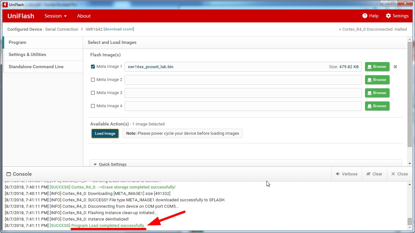Toggle Verbose console output
415x233 pixels.
[x=346, y=174]
